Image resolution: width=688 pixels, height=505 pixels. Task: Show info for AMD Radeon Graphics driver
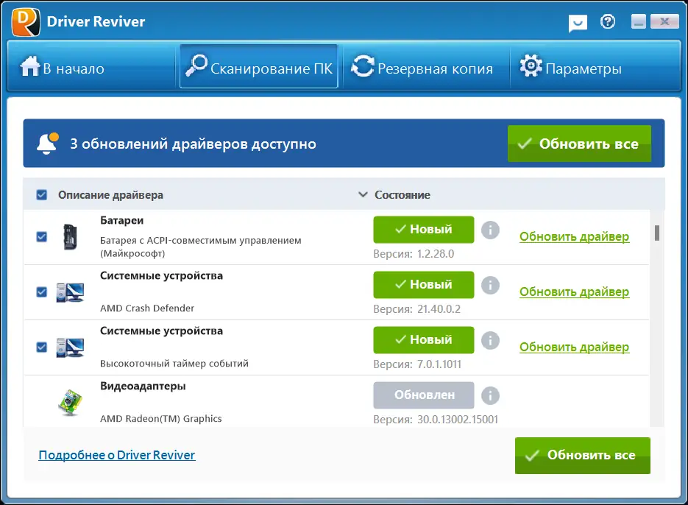click(490, 395)
